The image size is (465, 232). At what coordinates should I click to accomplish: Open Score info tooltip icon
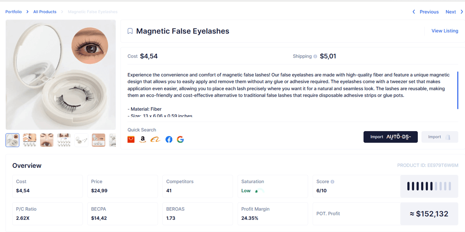(332, 182)
